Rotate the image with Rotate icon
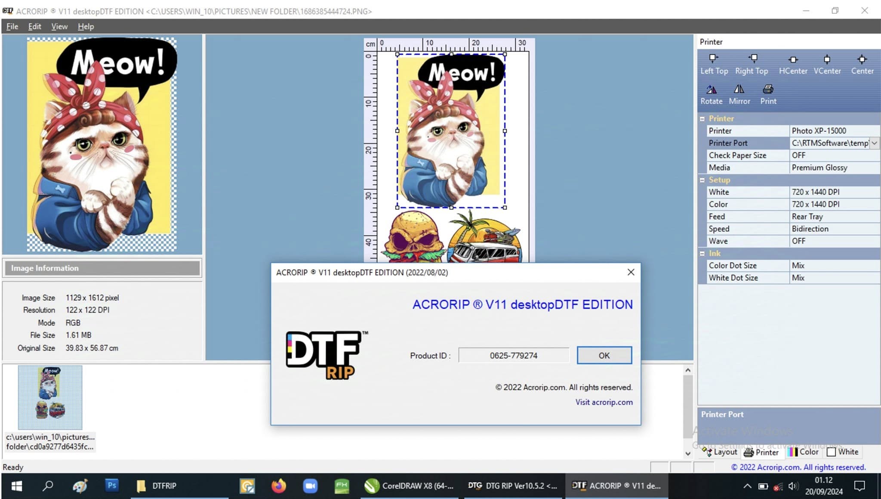Screen dimensions: 881x499 (x=711, y=94)
